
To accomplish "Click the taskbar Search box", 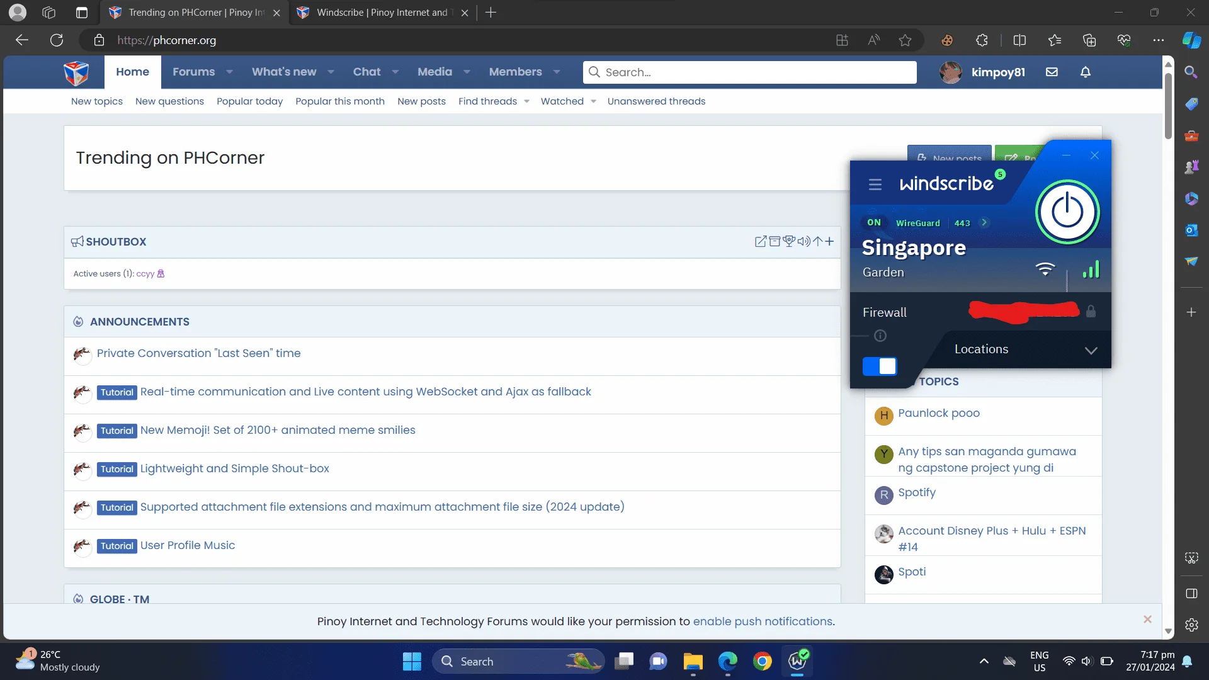I will [518, 662].
